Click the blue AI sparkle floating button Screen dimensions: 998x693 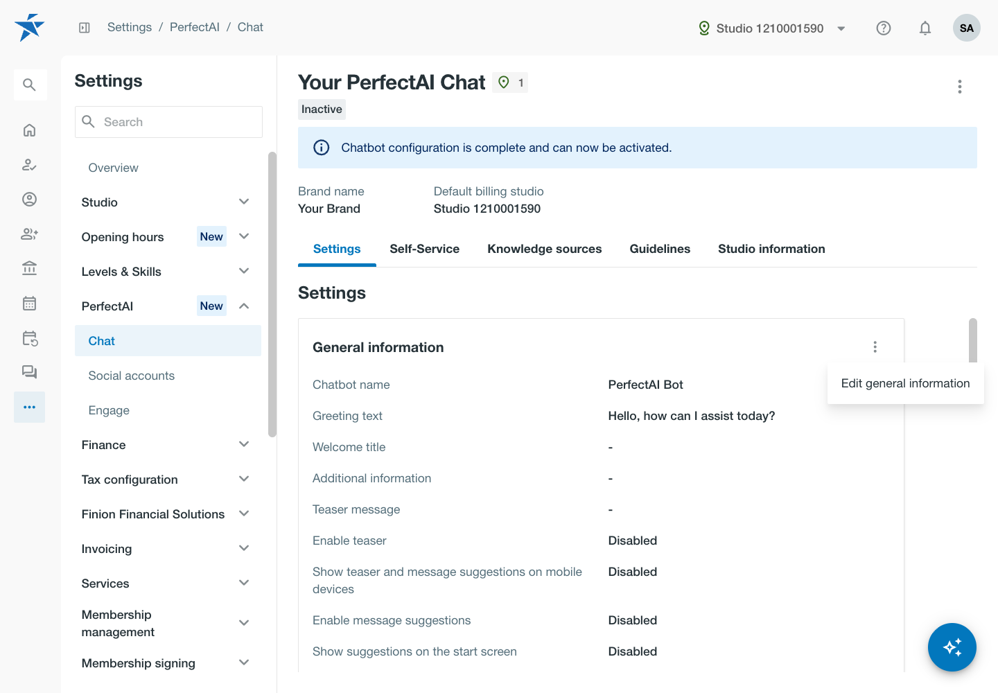(952, 647)
